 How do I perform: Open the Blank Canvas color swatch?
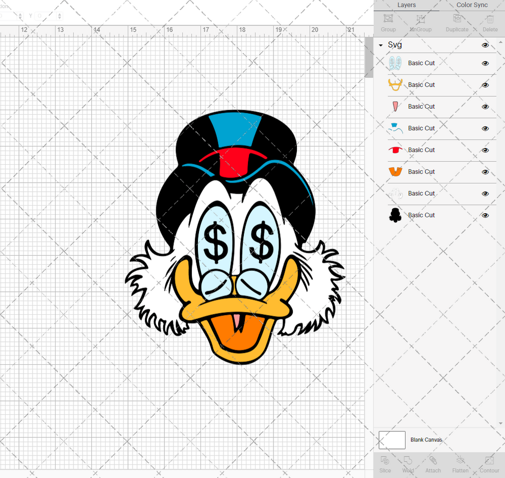[x=392, y=440]
